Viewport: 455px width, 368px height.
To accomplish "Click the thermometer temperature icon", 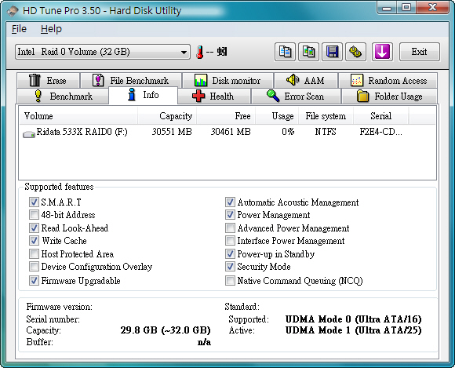I will [x=199, y=53].
